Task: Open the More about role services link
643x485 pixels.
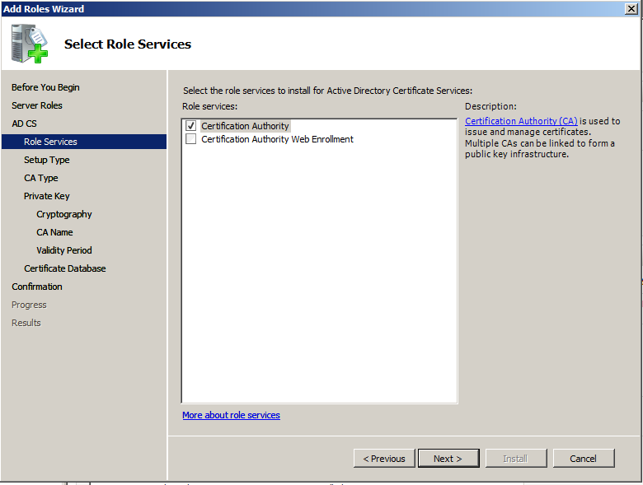Action: pyautogui.click(x=231, y=415)
